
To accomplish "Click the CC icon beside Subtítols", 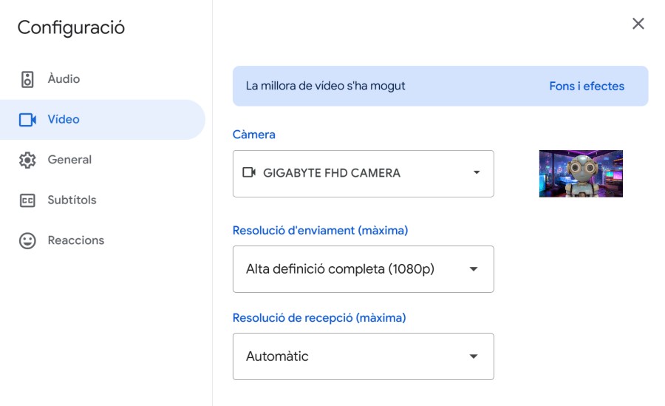I will (x=27, y=200).
